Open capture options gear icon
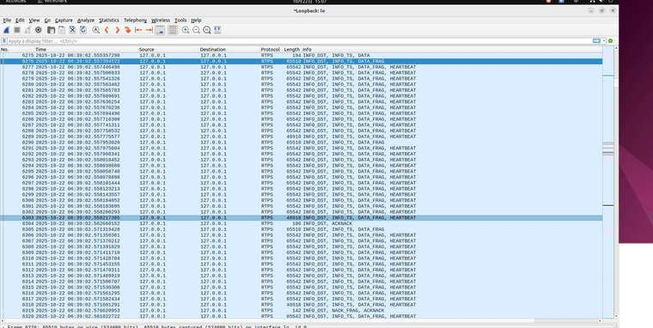Screen dimensions: 653x328 [39, 30]
